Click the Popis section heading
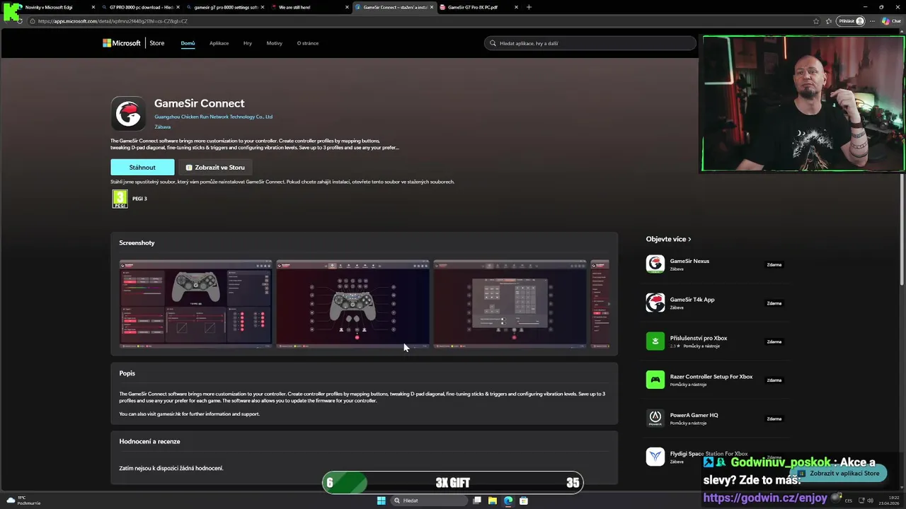 (127, 373)
